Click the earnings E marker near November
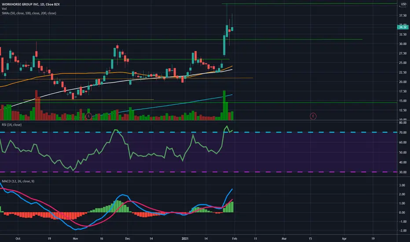The width and height of the screenshot is (410, 242). click(88, 116)
